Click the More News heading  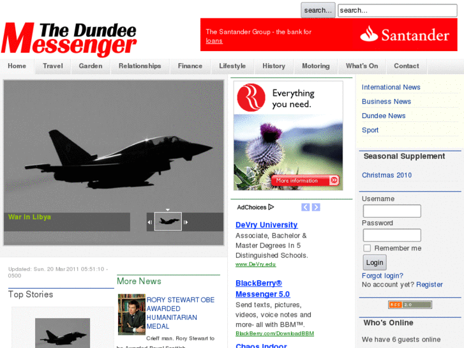[x=139, y=281]
